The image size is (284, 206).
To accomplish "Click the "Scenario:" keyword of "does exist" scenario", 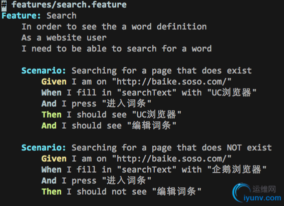I will (44, 70).
